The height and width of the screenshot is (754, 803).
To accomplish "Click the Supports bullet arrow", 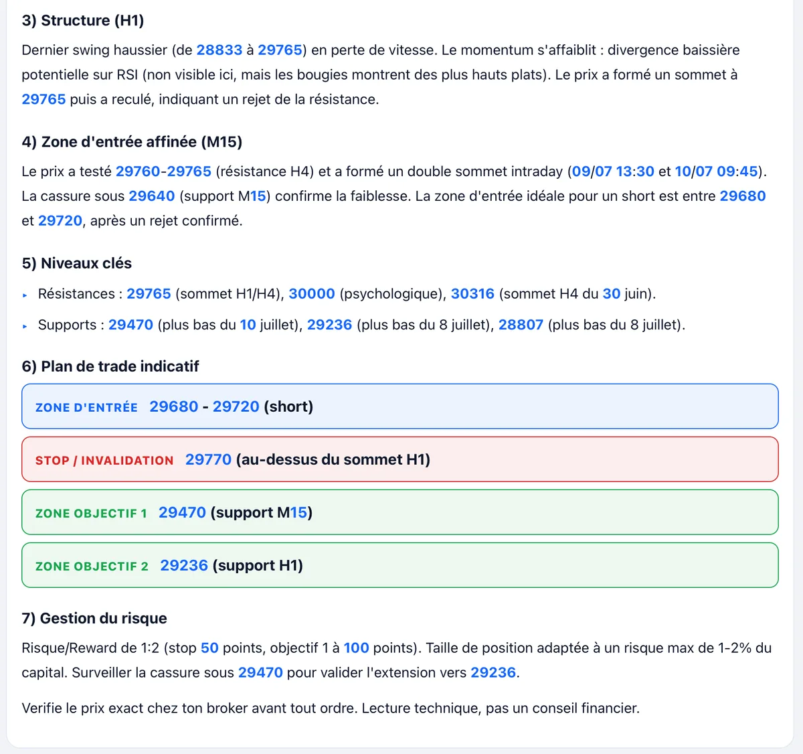I will (x=25, y=326).
